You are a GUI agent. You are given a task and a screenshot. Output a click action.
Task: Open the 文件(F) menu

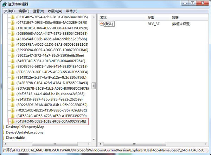click(x=9, y=11)
